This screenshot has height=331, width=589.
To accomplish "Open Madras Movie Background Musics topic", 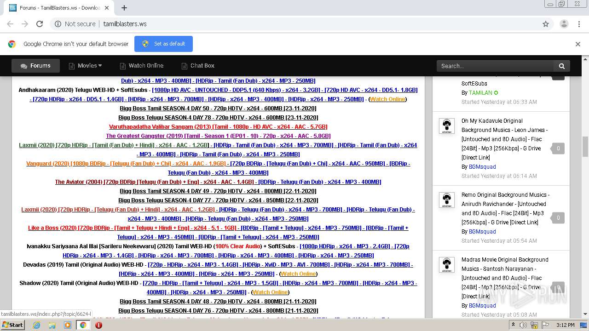I will [x=505, y=278].
